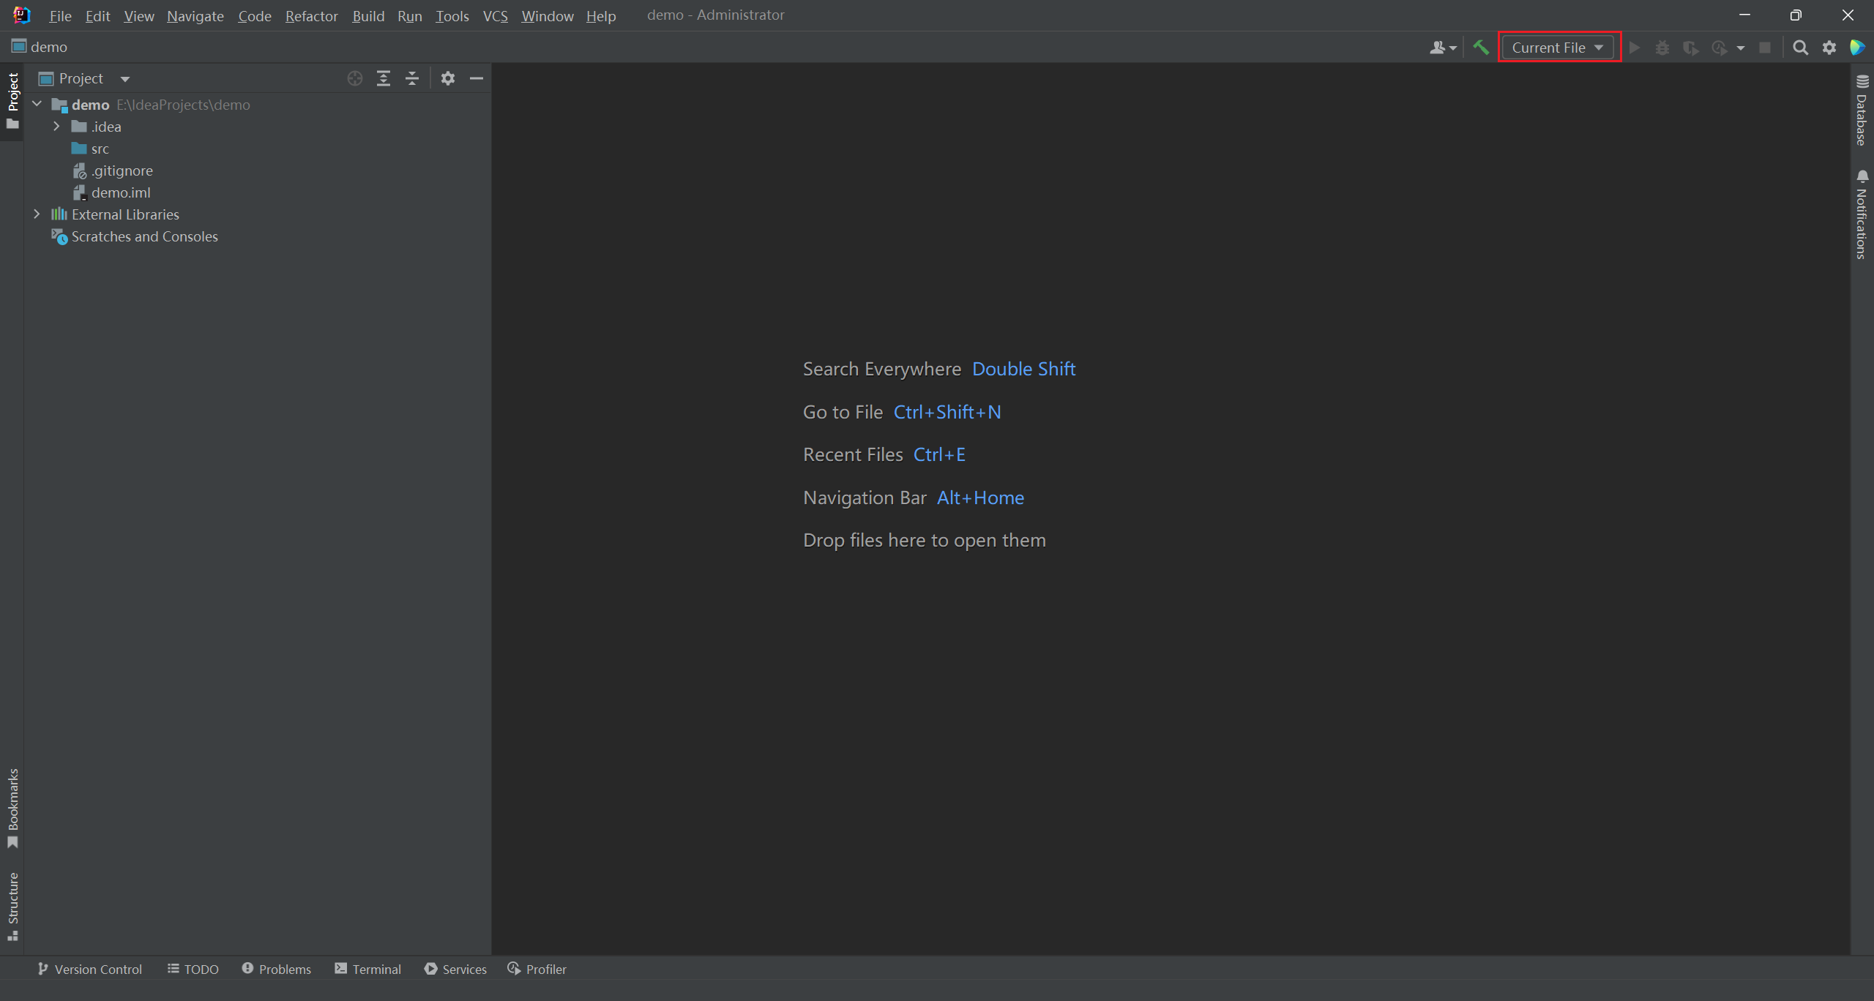Open the Current File run configuration dropdown
1874x1001 pixels.
pos(1557,48)
